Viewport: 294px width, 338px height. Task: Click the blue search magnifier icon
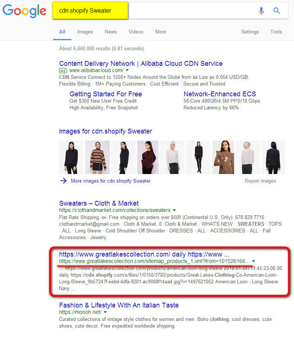pyautogui.click(x=277, y=10)
